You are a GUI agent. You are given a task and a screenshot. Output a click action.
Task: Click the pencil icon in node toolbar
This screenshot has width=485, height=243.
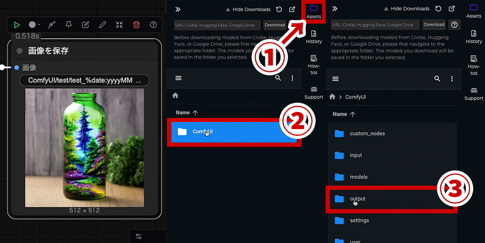(x=102, y=25)
